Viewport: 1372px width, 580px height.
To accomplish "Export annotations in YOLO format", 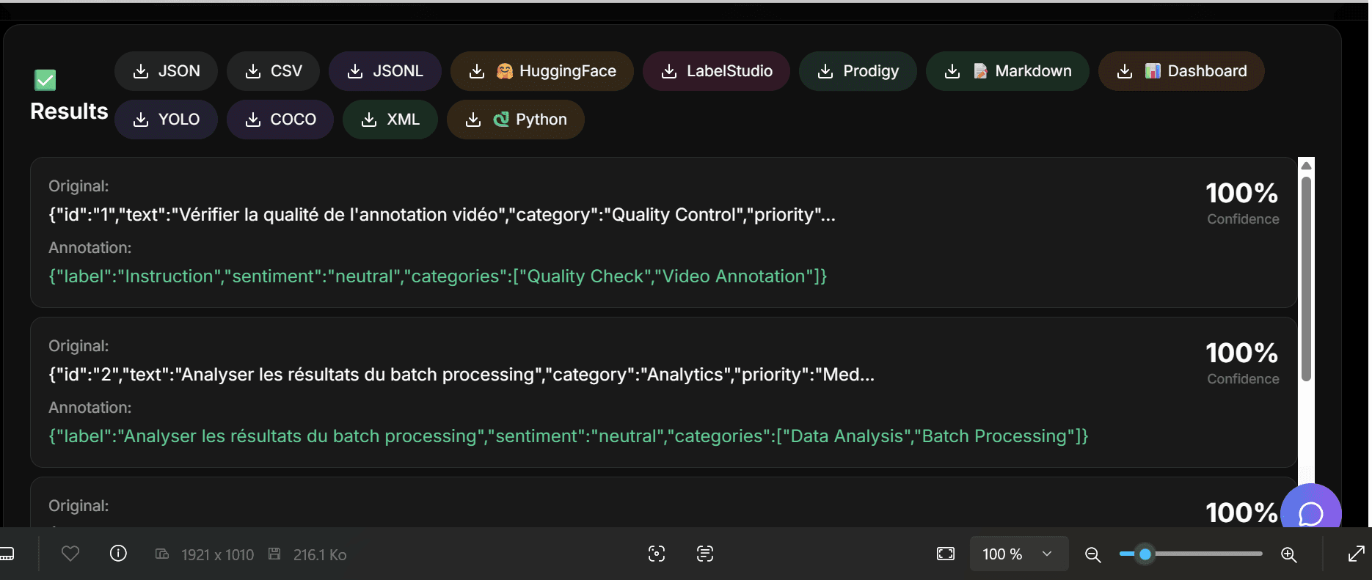I will point(166,120).
